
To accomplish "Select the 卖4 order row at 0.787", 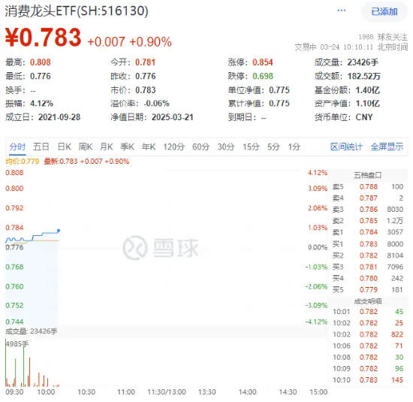I will pos(368,198).
